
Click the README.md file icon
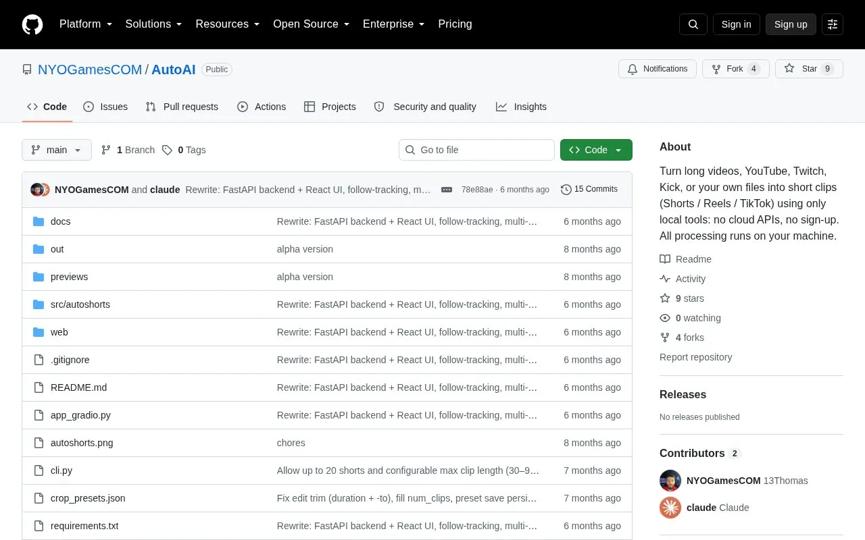[39, 387]
